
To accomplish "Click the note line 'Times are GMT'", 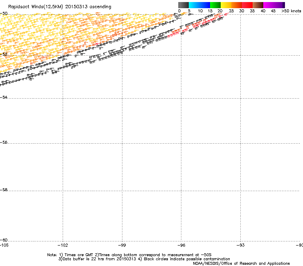I will (x=79, y=255).
